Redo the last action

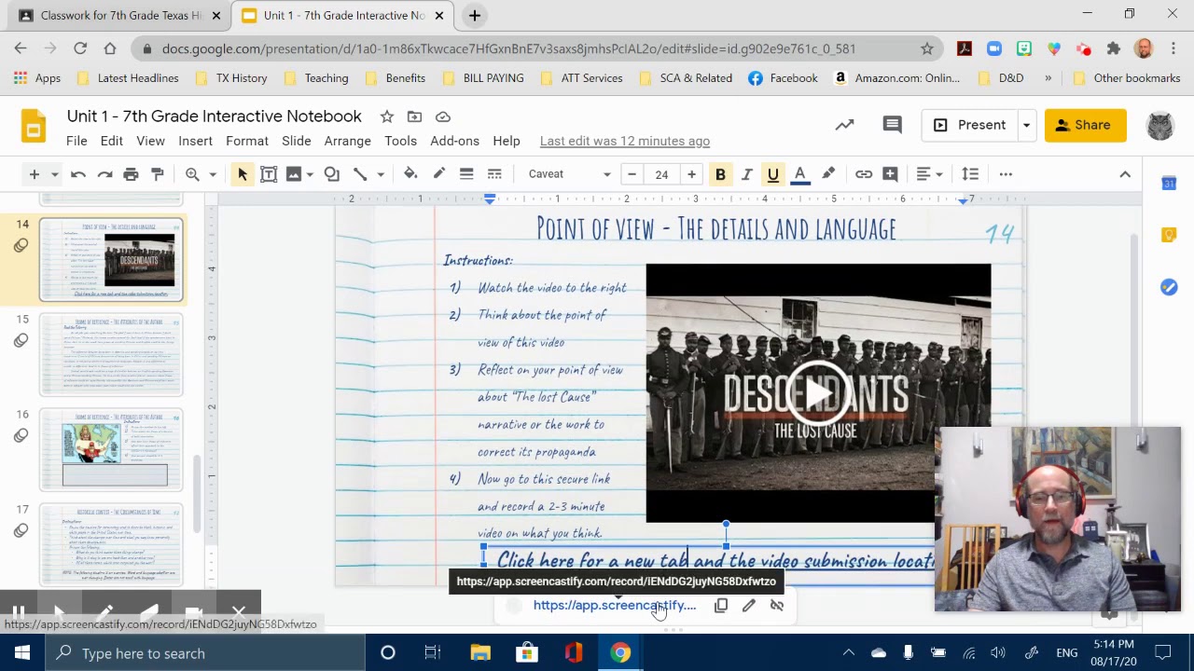[104, 174]
